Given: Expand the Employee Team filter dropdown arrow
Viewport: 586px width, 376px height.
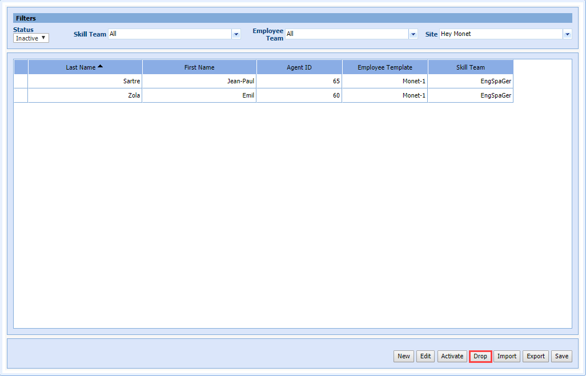Looking at the screenshot, I should [x=413, y=34].
